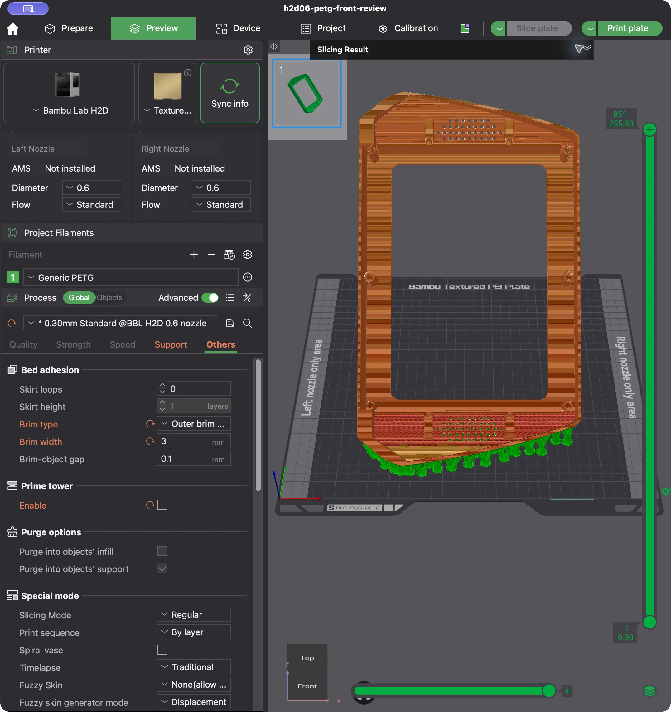
Task: Open the Brim type dropdown
Action: (x=194, y=424)
